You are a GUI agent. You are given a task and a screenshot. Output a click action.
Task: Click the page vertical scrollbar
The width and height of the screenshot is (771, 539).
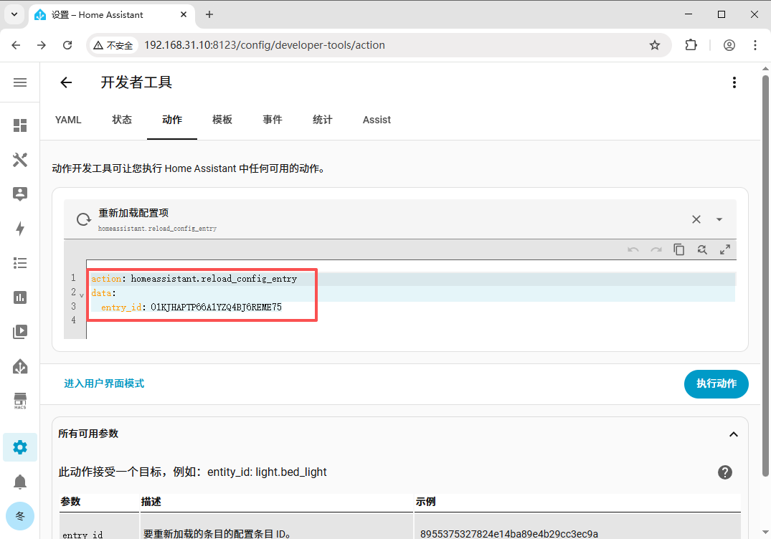tap(765, 275)
